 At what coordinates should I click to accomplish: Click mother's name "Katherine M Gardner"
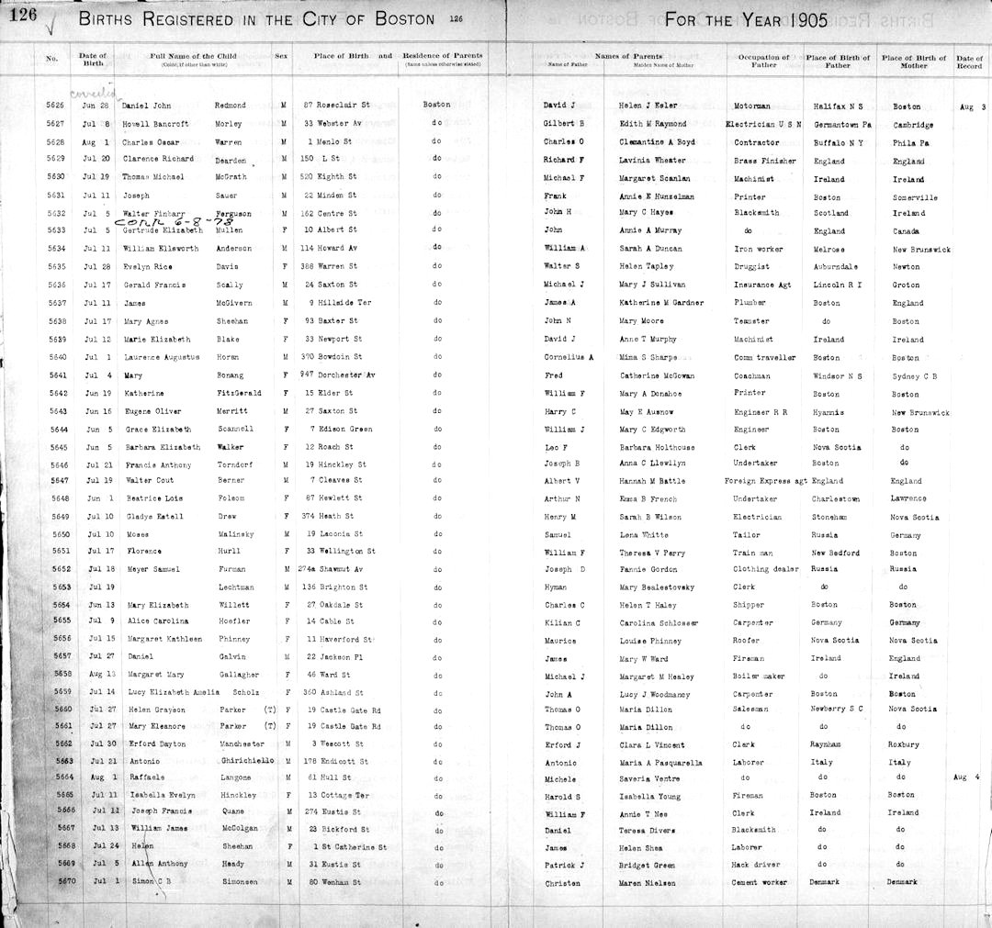click(661, 303)
